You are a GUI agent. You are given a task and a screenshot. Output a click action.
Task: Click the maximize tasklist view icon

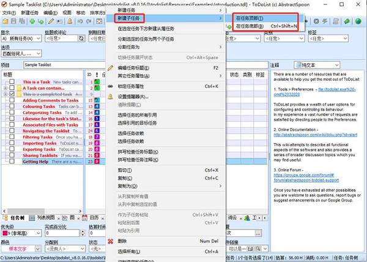click(x=99, y=21)
